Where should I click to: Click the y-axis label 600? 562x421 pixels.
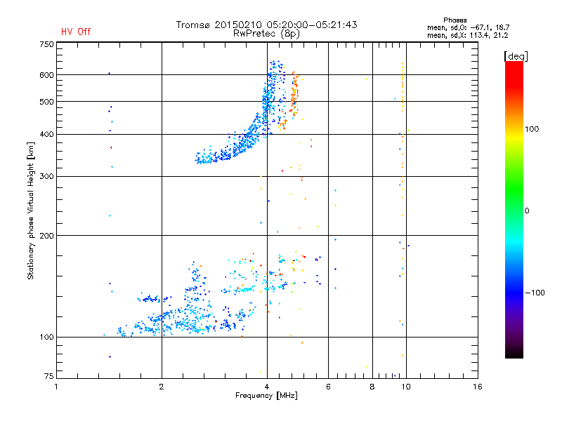pyautogui.click(x=46, y=75)
